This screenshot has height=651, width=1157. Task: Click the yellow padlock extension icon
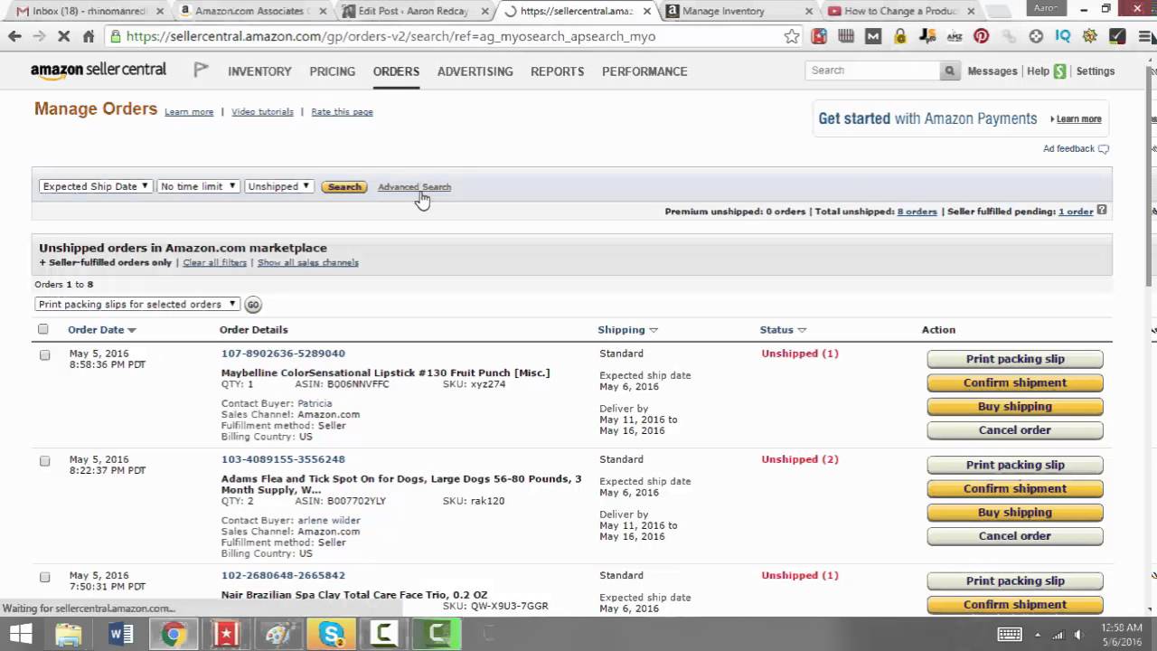click(x=900, y=36)
